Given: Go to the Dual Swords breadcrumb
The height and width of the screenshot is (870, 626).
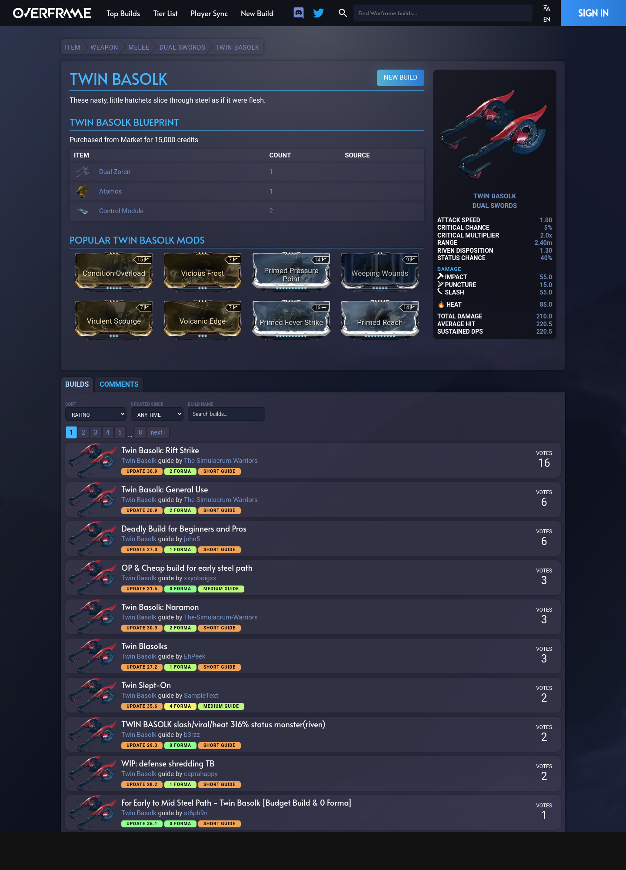Looking at the screenshot, I should (182, 47).
